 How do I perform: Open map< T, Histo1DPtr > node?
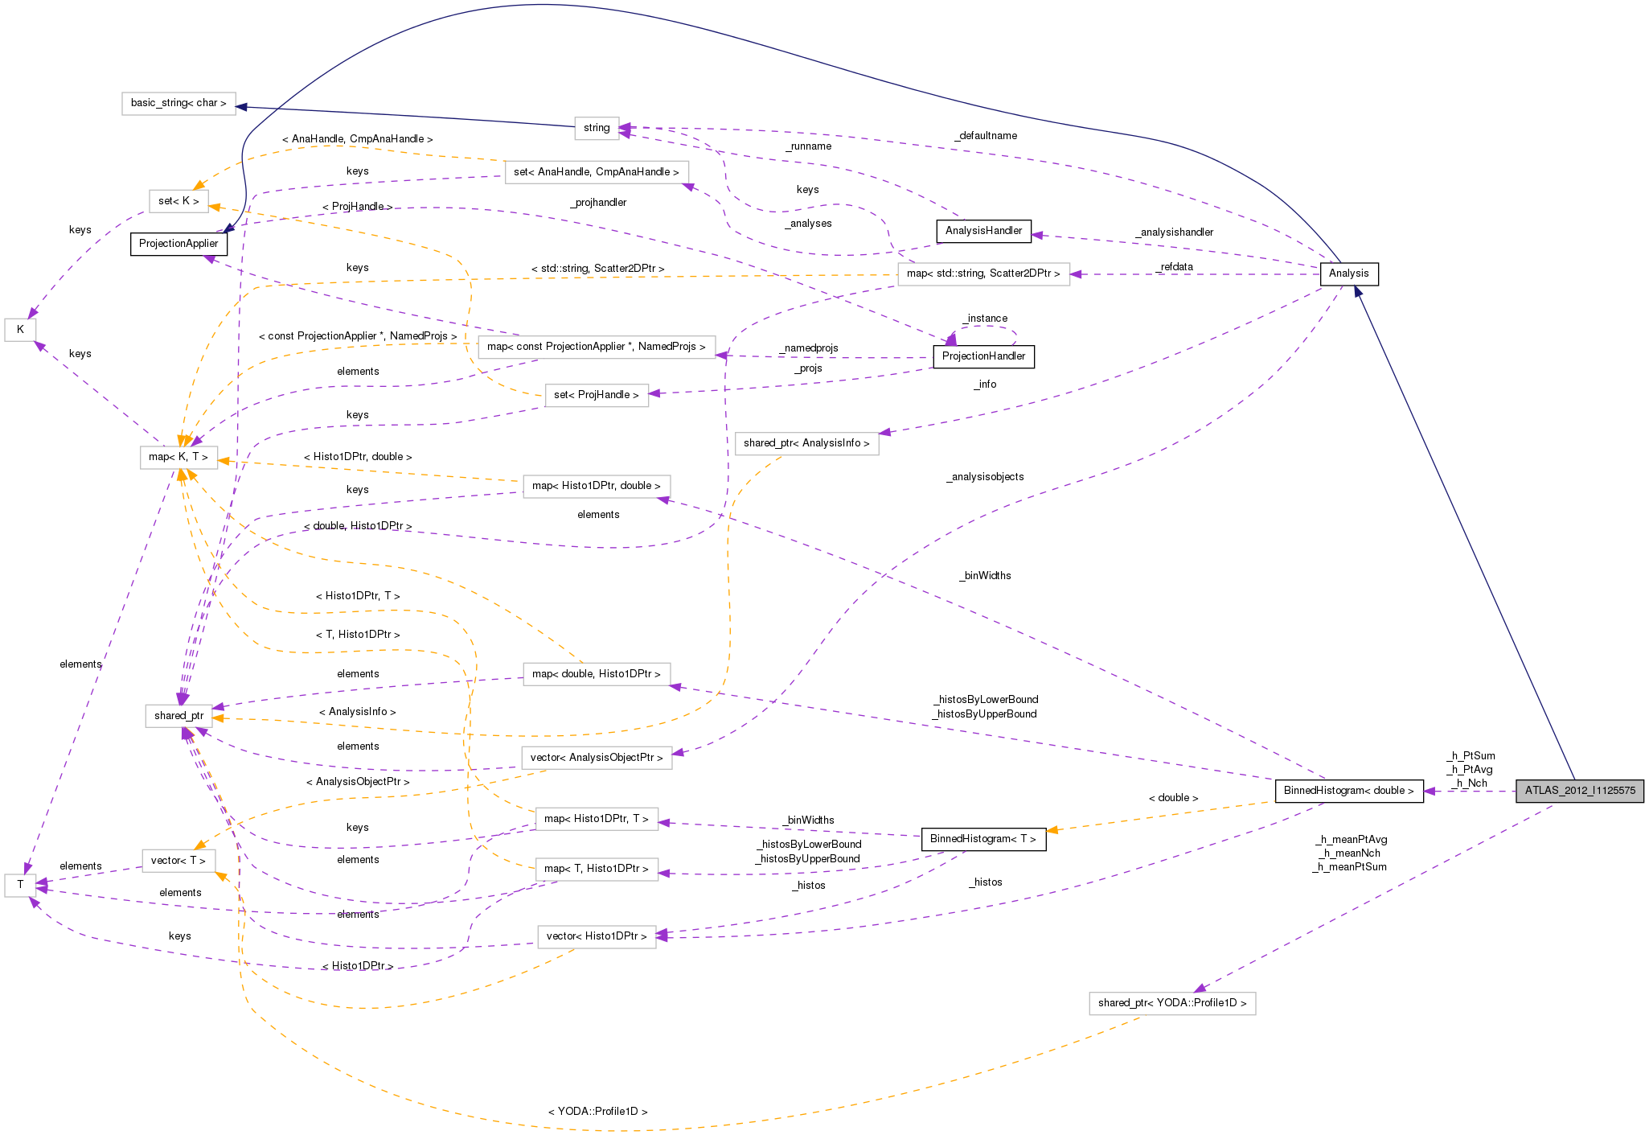pos(597,869)
